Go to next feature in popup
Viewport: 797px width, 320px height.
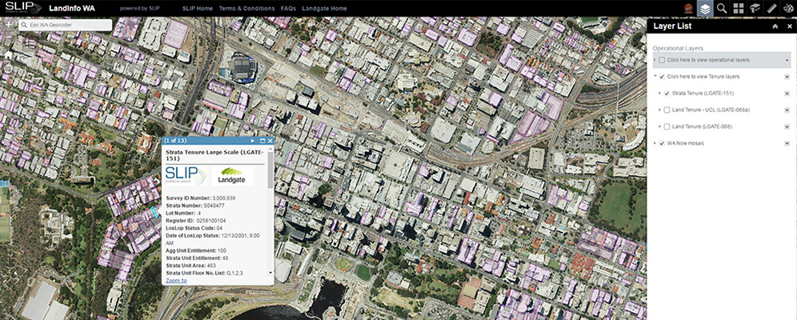253,141
